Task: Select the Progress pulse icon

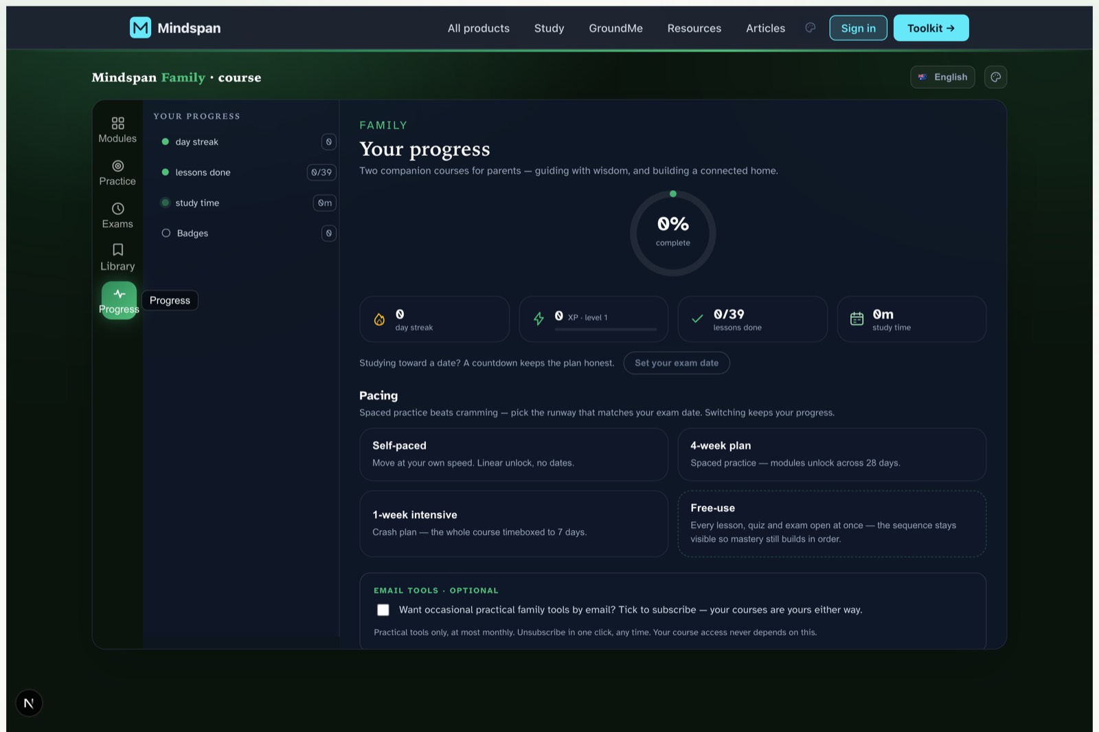Action: (x=120, y=294)
